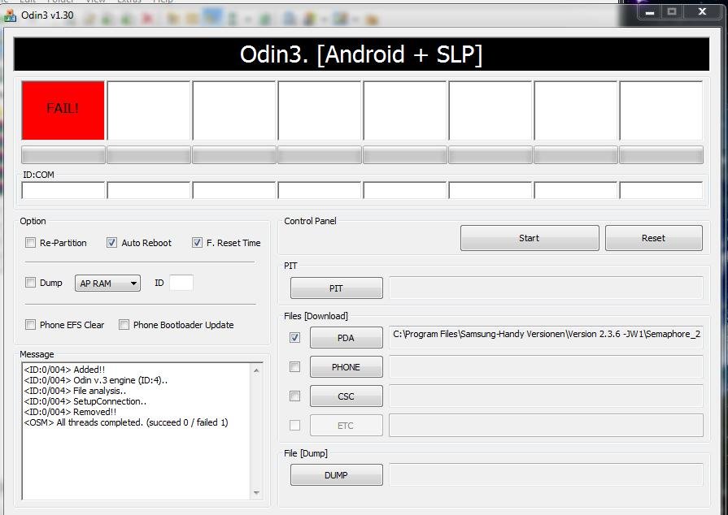Enable the Dump checkbox
728x515 pixels.
point(31,283)
